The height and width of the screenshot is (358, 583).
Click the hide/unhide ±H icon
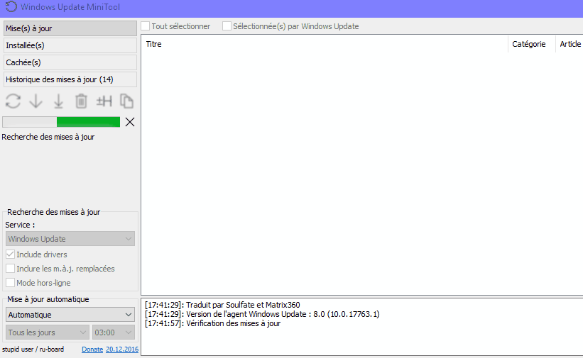104,101
